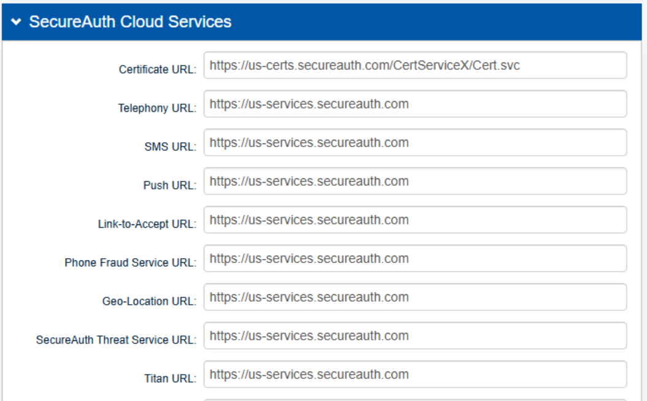
Task: Click the Titan URL label
Action: tap(171, 378)
